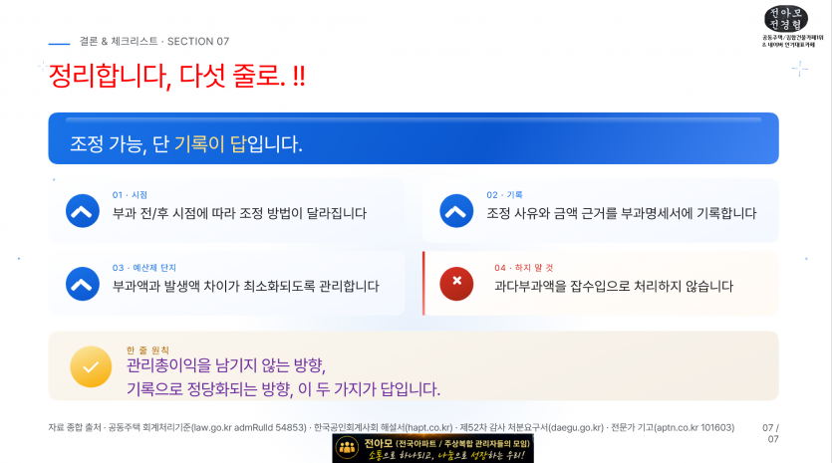The height and width of the screenshot is (463, 832).
Task: Click the highlighted words '기록이 답' in the blue banner
Action: pos(210,143)
